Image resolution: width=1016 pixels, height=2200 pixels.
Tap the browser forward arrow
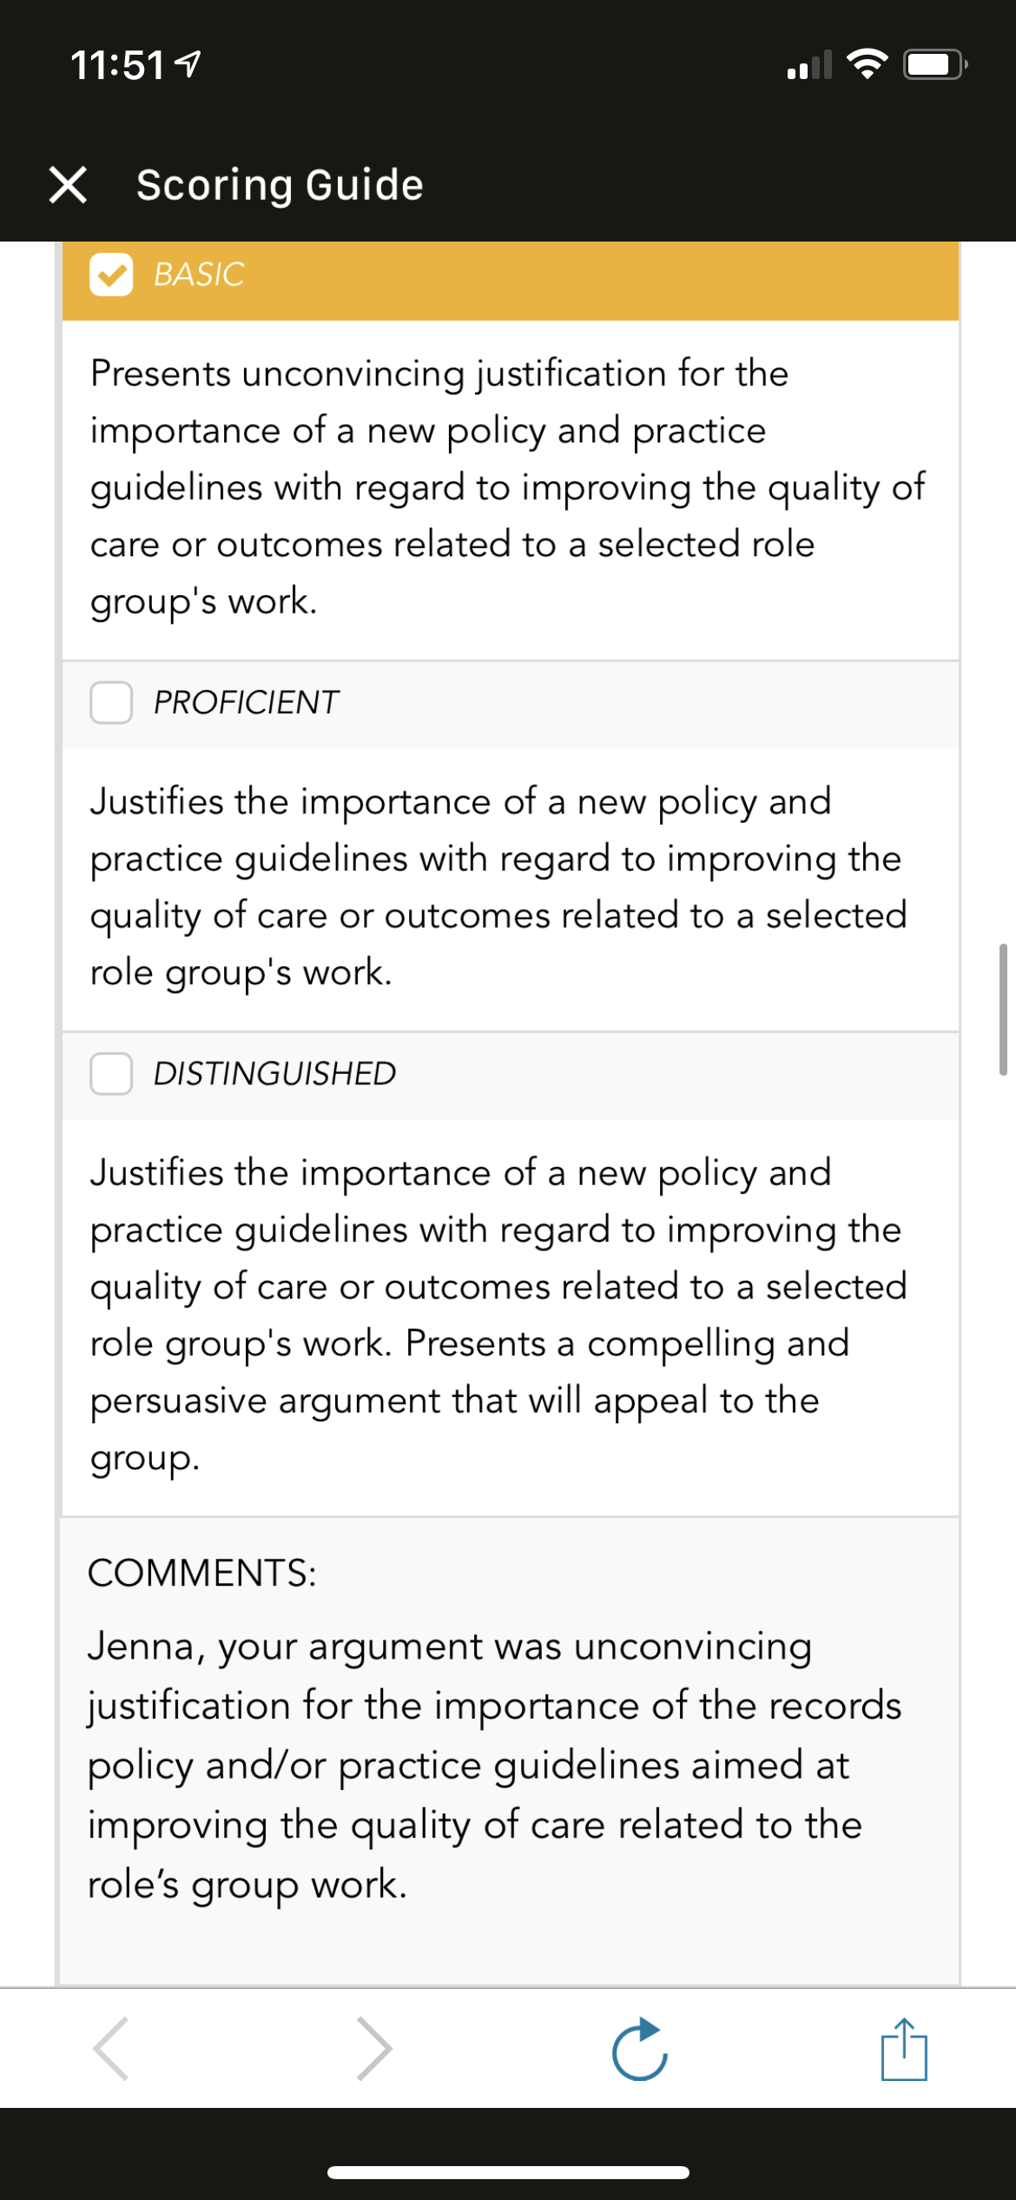[374, 2048]
